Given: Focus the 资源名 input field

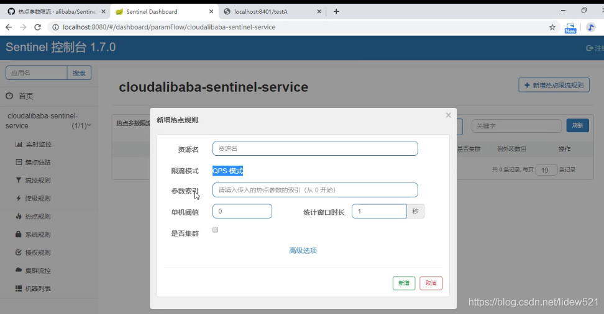Looking at the screenshot, I should [x=315, y=148].
